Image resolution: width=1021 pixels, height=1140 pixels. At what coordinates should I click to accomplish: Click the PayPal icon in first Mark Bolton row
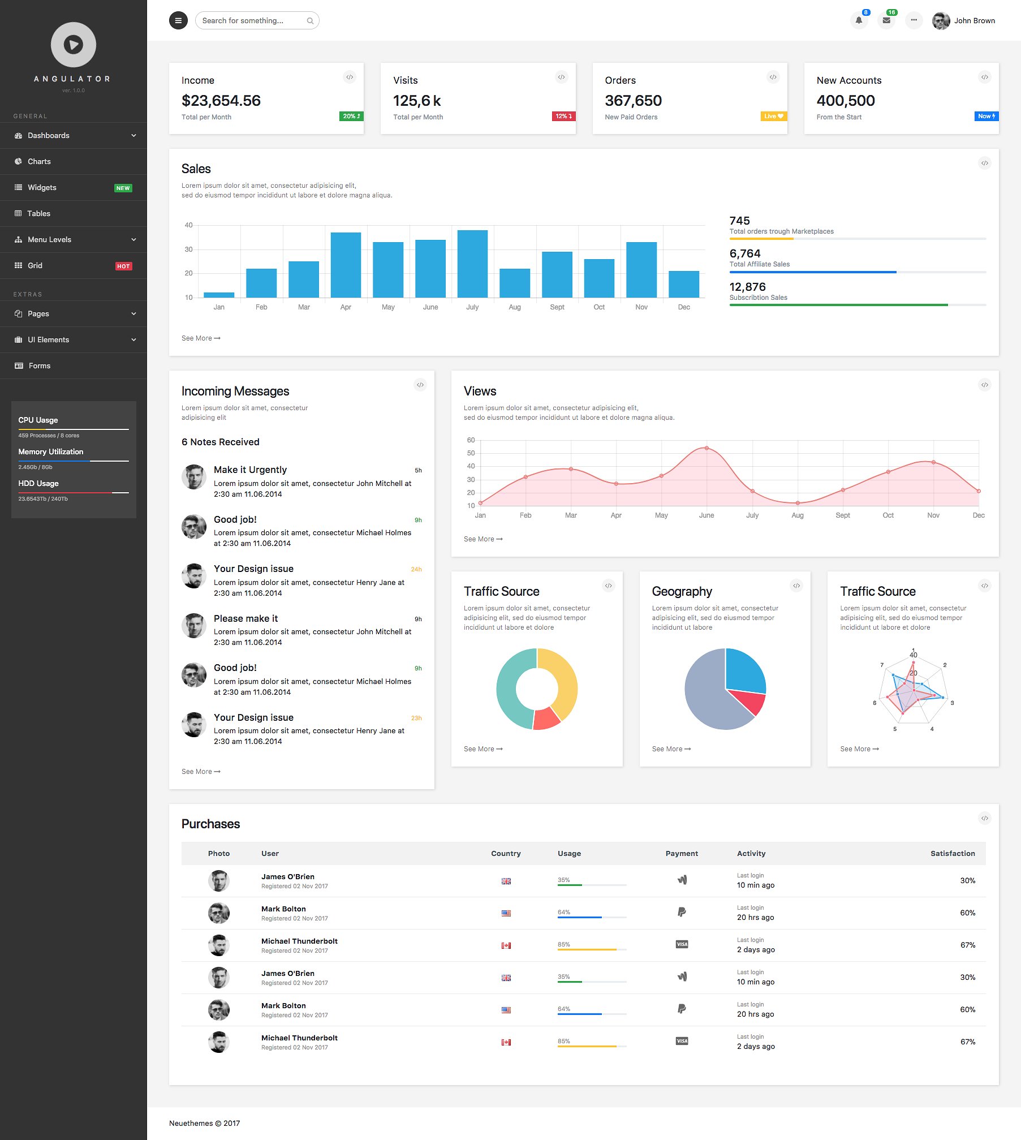682,912
